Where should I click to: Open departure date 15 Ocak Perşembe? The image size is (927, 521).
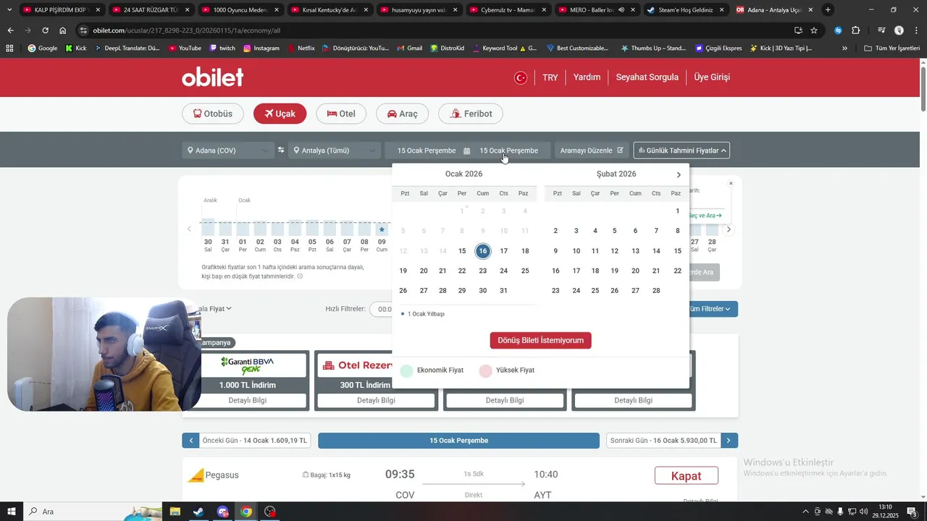426,151
